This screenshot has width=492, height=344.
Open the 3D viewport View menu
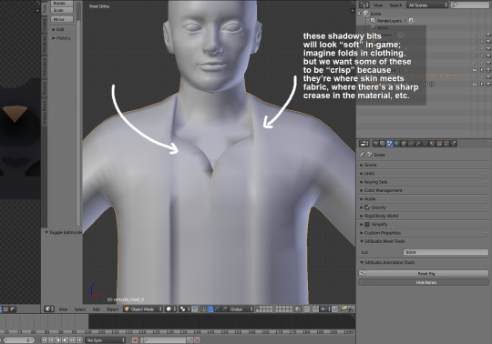[x=63, y=309]
